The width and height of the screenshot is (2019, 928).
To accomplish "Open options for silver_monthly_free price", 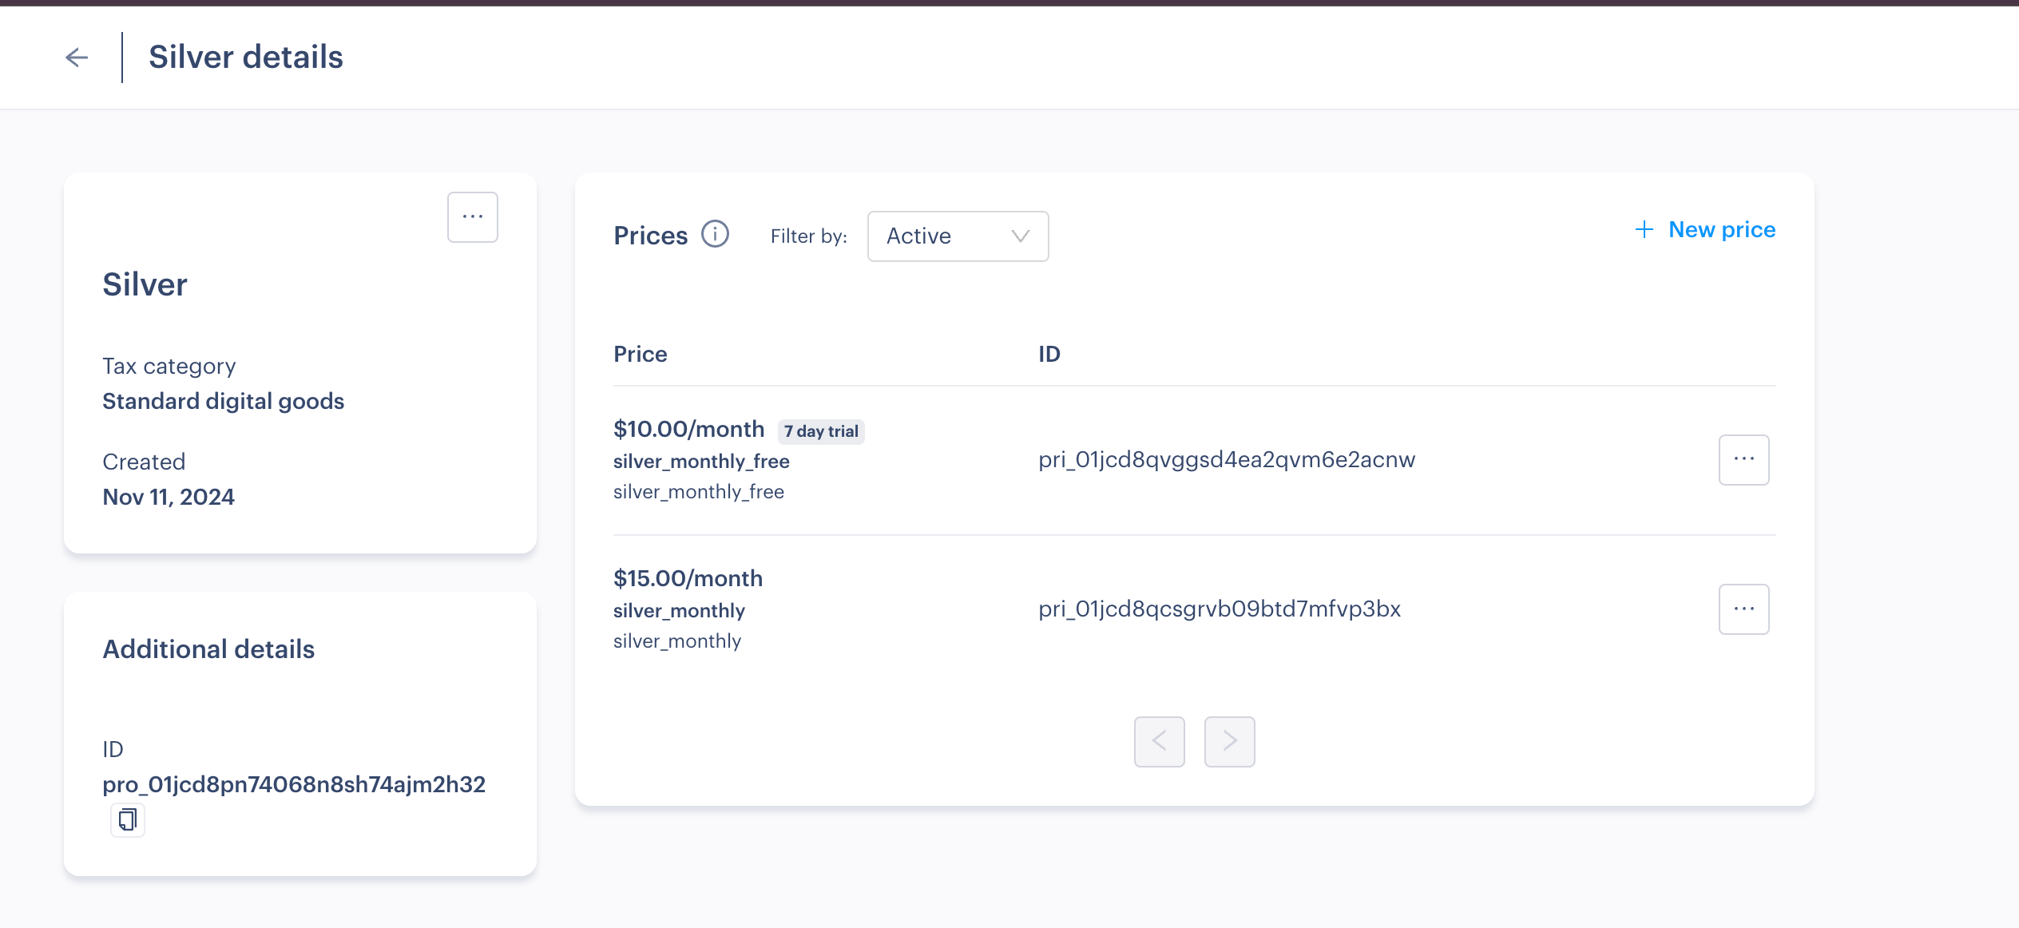I will (1743, 460).
